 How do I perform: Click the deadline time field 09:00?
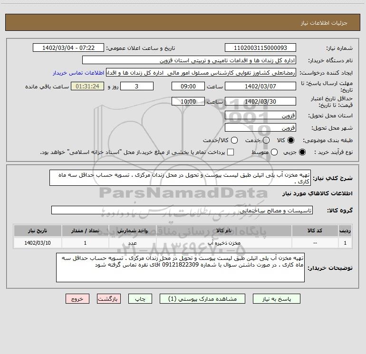(x=188, y=86)
